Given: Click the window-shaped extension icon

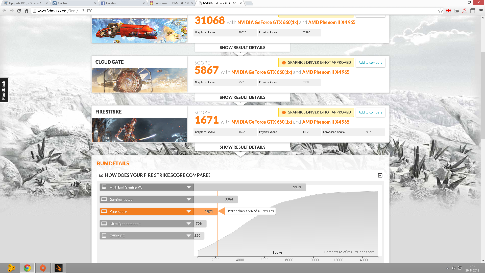Looking at the screenshot, I should click(x=473, y=11).
